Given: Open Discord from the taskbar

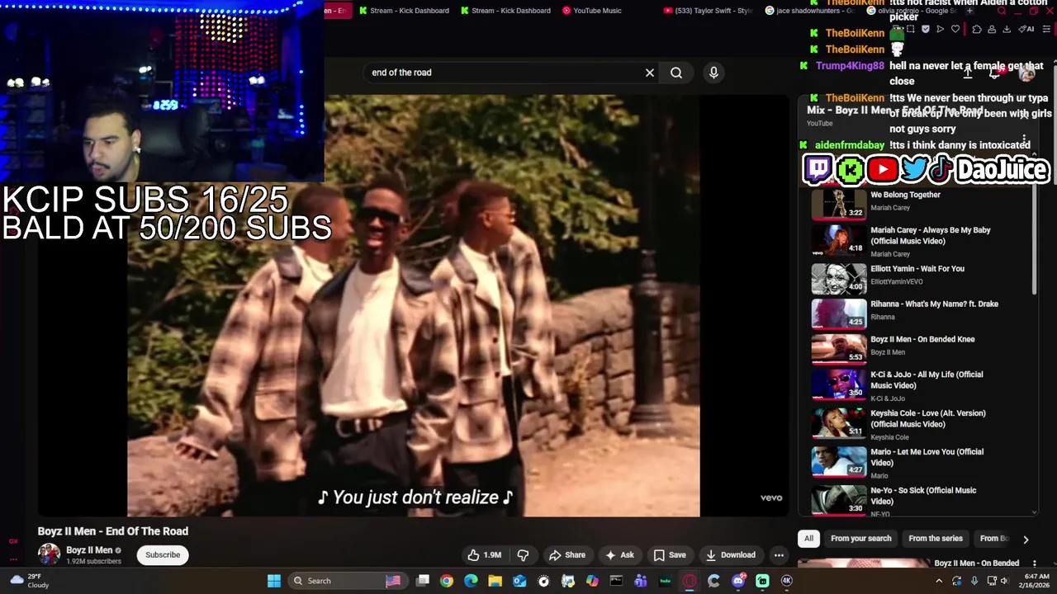Looking at the screenshot, I should tap(738, 581).
